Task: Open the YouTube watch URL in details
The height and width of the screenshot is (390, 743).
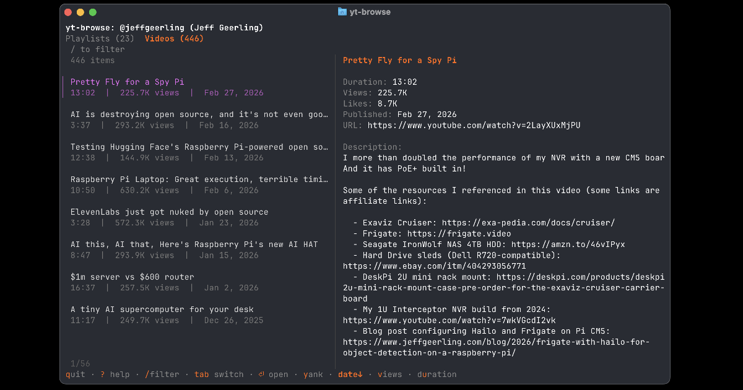Action: click(x=474, y=125)
